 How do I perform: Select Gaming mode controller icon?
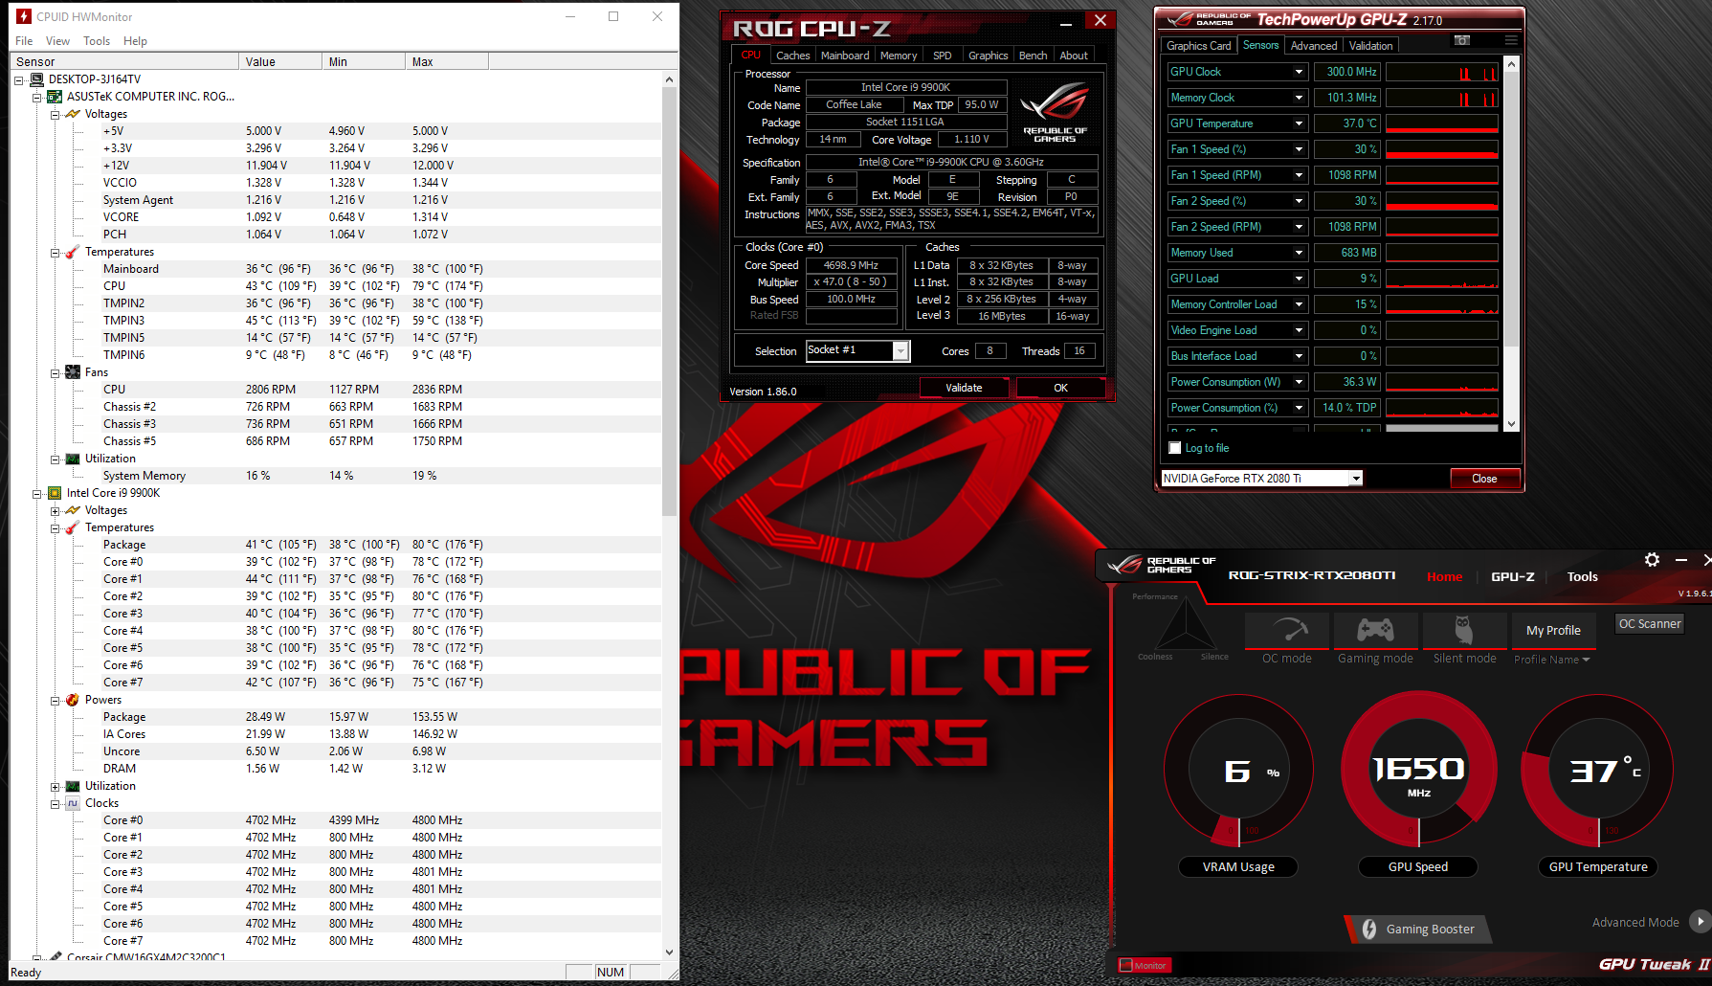click(x=1376, y=630)
